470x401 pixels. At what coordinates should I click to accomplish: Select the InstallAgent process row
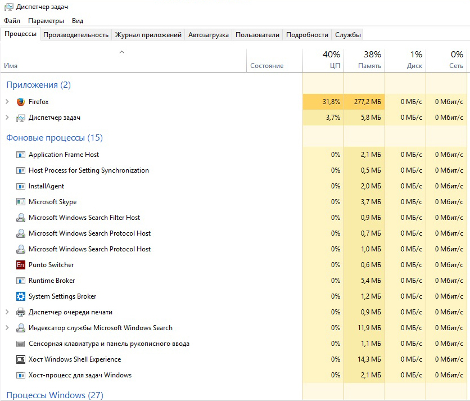(47, 186)
